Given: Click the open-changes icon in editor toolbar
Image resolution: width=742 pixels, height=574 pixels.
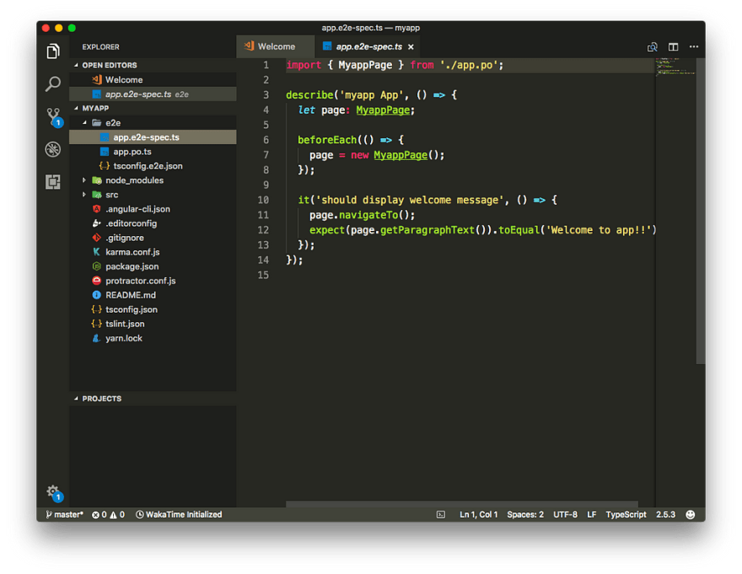Looking at the screenshot, I should point(652,47).
